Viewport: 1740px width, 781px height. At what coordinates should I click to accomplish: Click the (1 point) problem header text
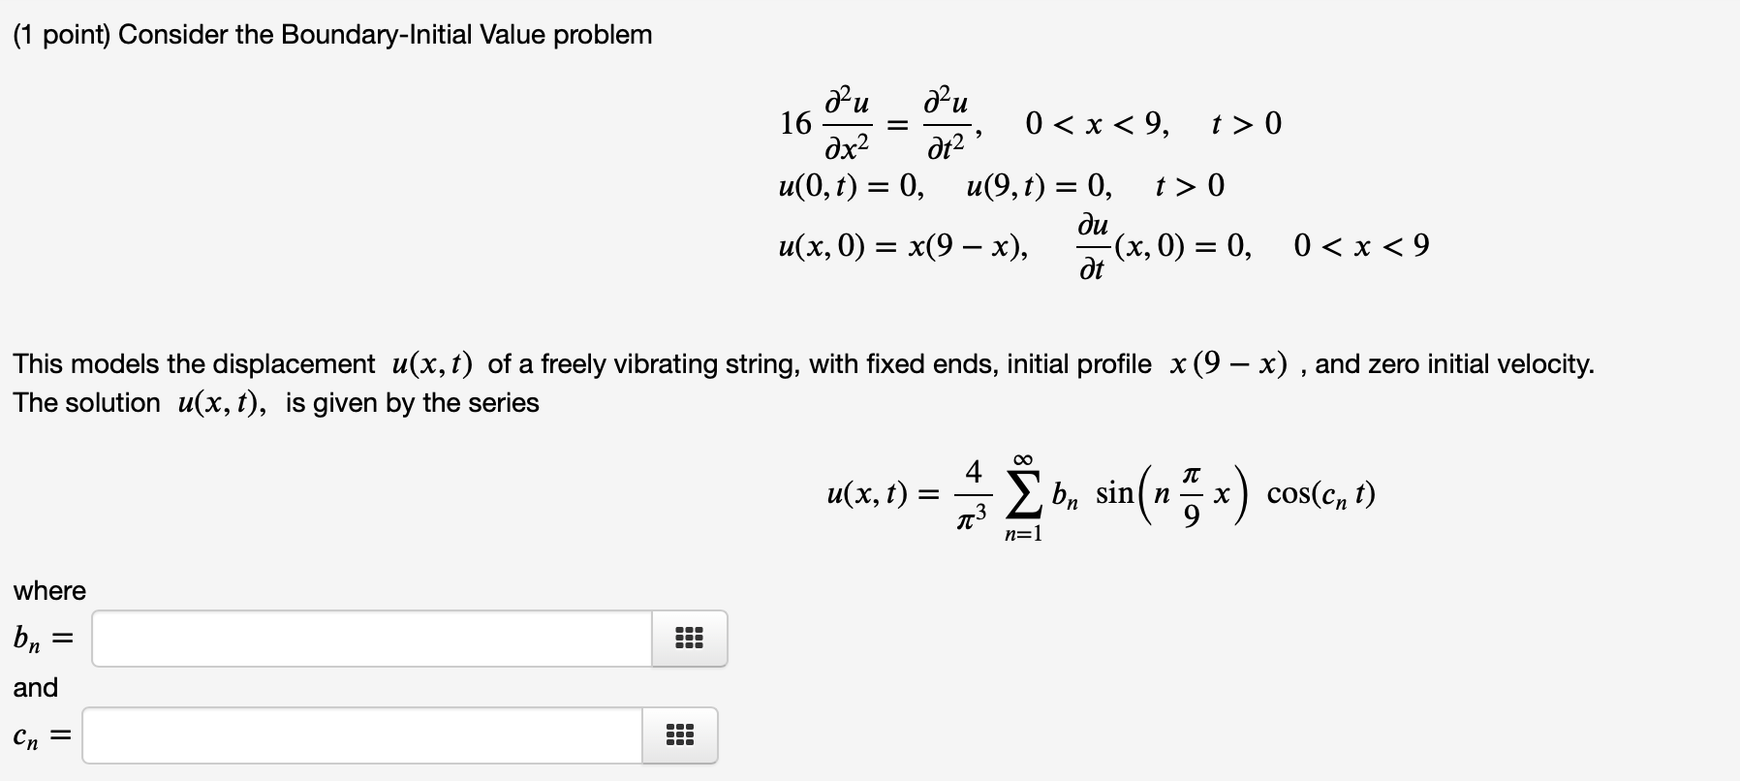[x=329, y=33]
